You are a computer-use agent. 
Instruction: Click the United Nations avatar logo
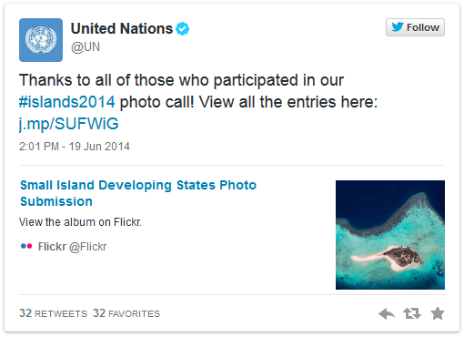coord(41,40)
